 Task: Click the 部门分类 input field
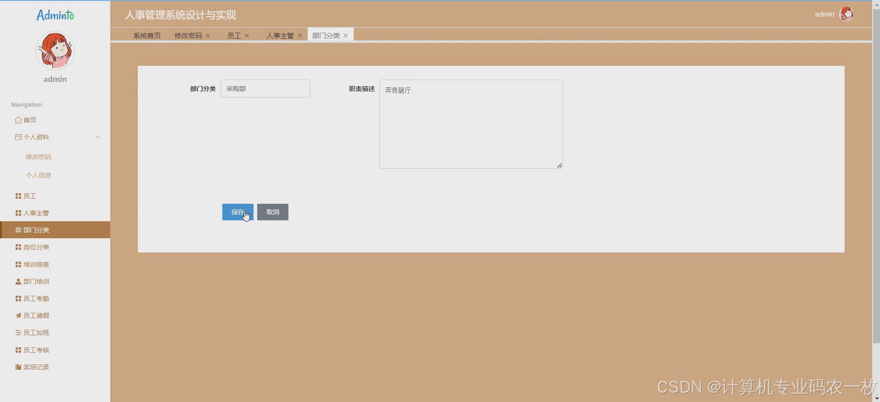[x=265, y=89]
